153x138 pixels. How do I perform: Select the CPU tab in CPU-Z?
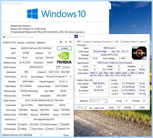(x=79, y=42)
